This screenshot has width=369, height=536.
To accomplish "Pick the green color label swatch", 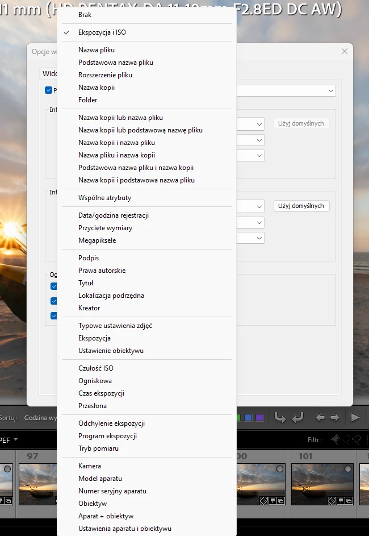I will (x=238, y=417).
